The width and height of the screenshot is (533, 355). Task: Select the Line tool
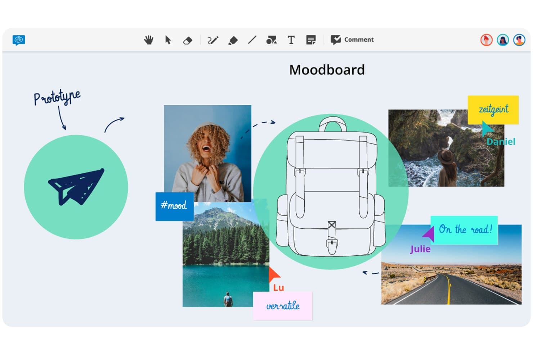pyautogui.click(x=252, y=40)
